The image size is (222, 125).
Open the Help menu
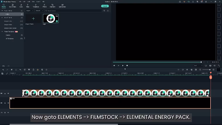click(x=43, y=2)
